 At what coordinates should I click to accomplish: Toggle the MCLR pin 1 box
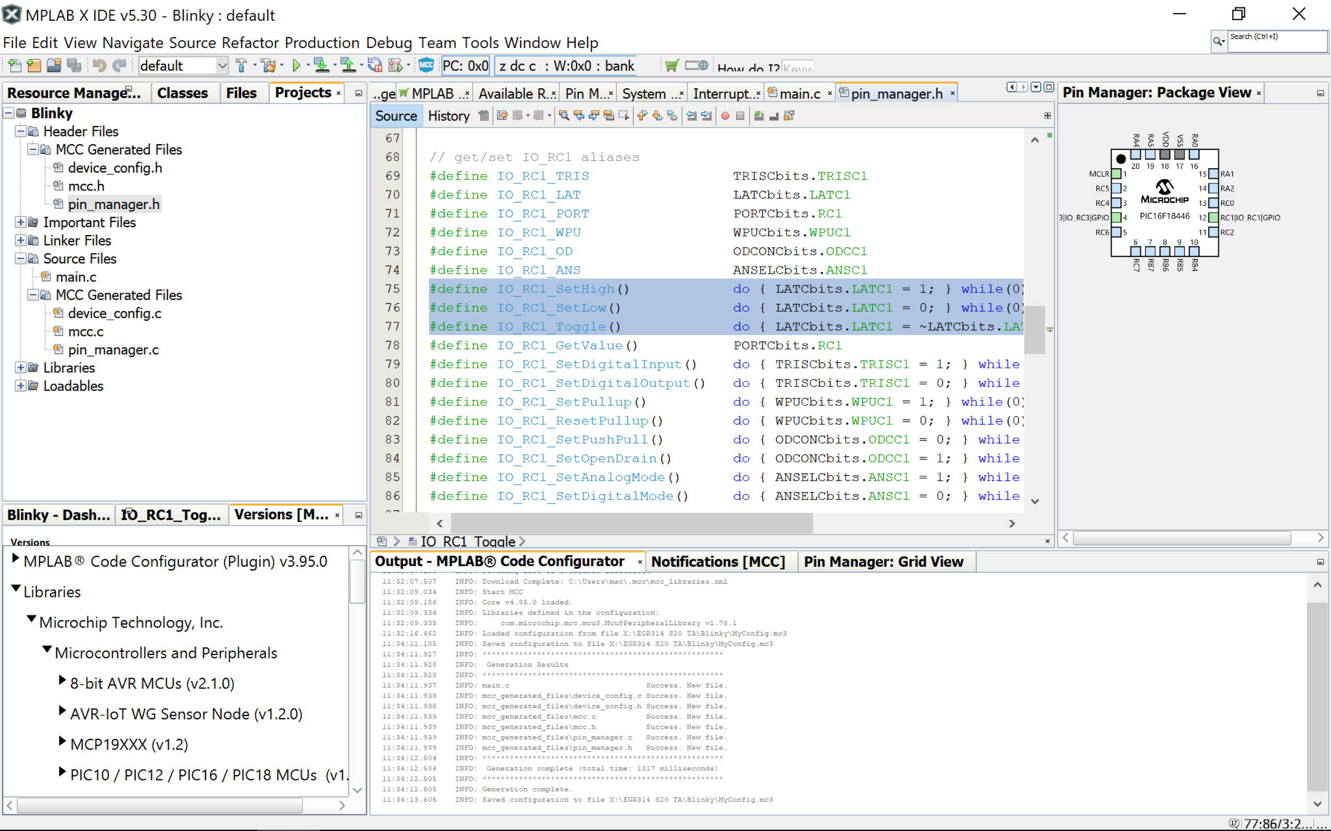click(x=1116, y=174)
